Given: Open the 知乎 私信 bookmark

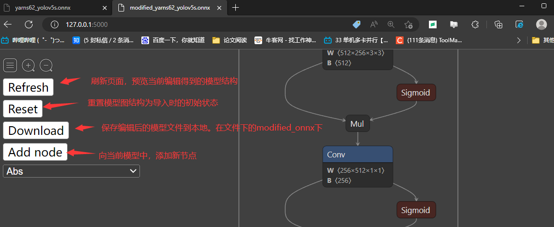Looking at the screenshot, I should 103,40.
